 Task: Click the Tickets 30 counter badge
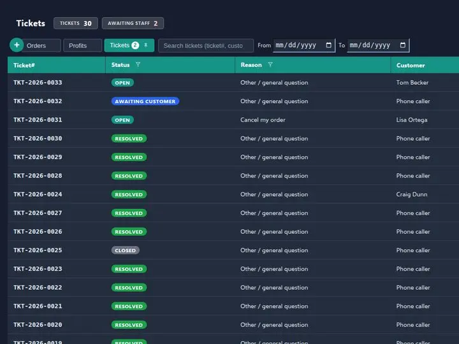click(75, 24)
